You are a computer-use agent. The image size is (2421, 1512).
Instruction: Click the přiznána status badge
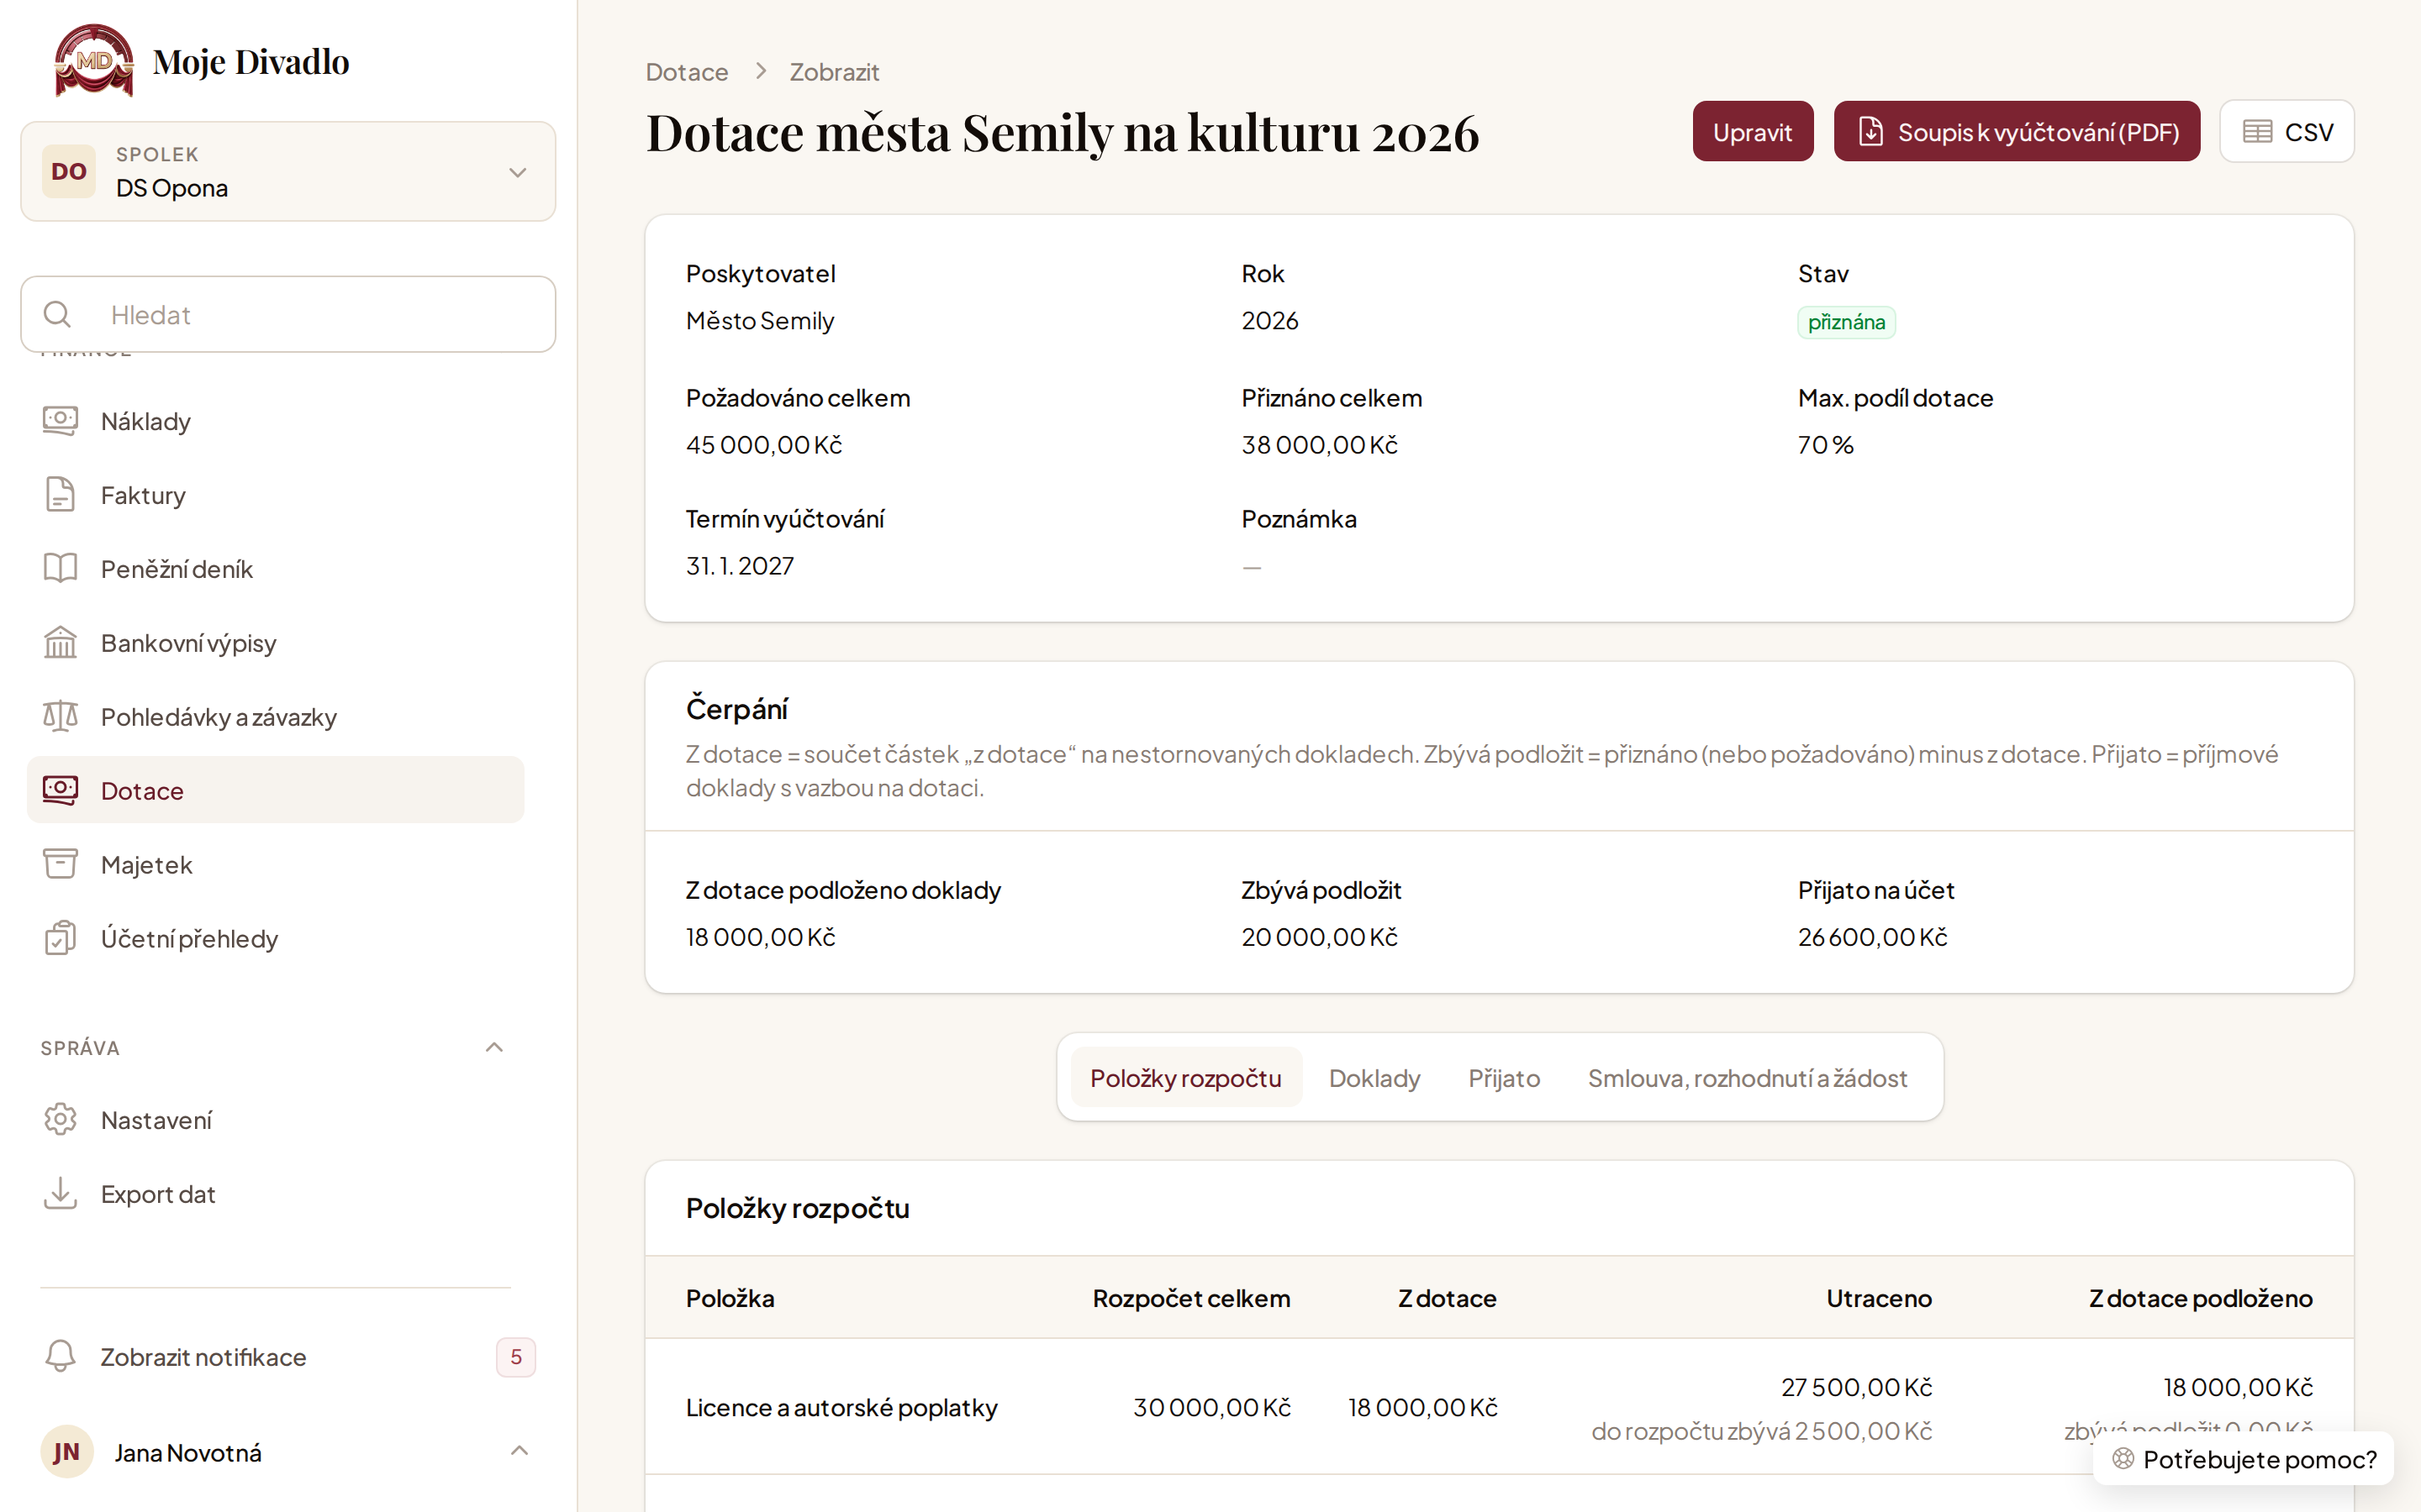(1846, 322)
